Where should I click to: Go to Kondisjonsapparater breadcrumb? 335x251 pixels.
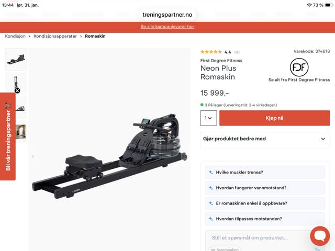[55, 36]
